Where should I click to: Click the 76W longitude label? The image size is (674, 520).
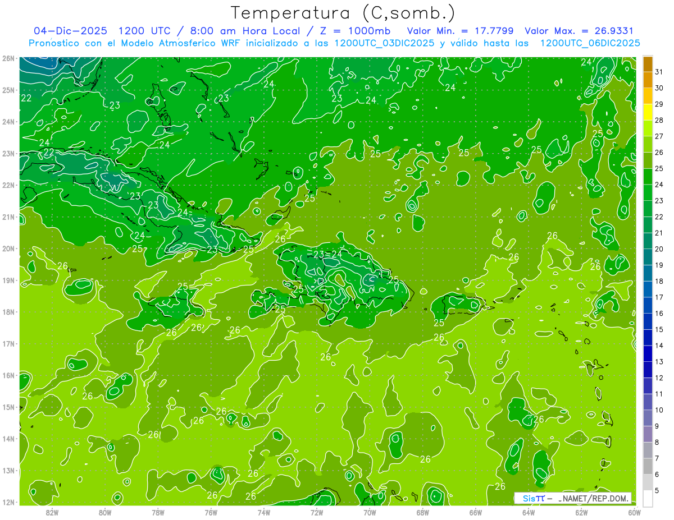[211, 512]
